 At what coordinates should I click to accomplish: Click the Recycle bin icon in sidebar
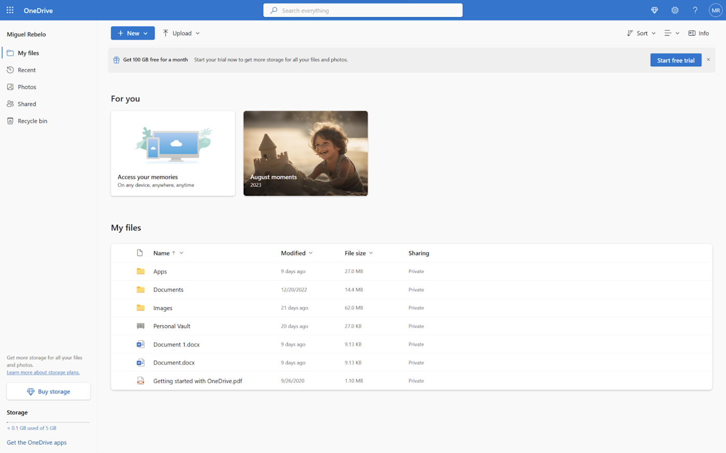10,121
